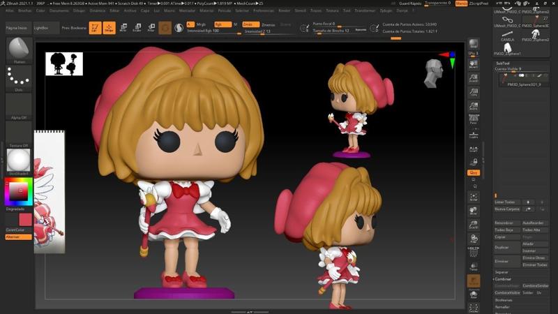Click the head camera orientation widget
This screenshot has width=558, height=314.
(434, 73)
